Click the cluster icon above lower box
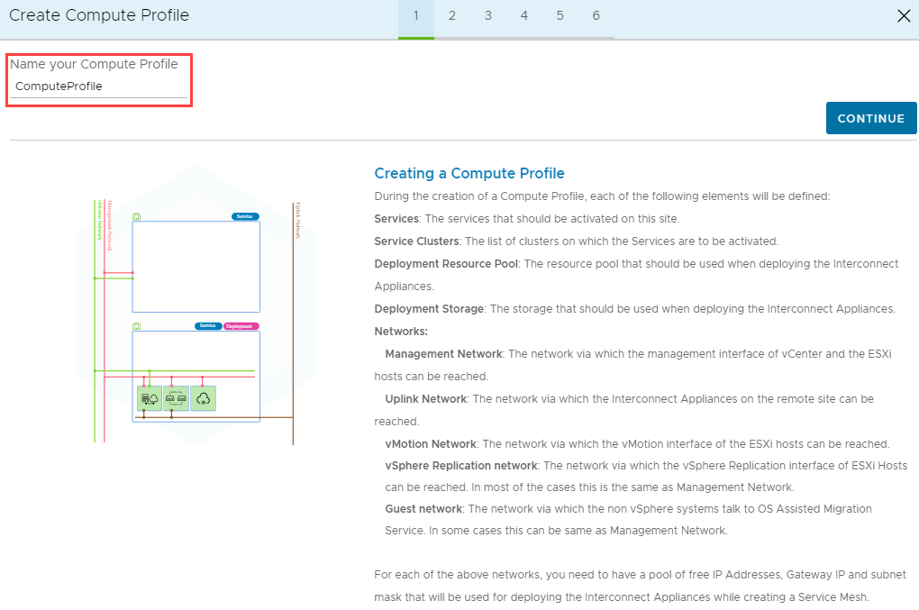This screenshot has width=919, height=610. [x=137, y=326]
